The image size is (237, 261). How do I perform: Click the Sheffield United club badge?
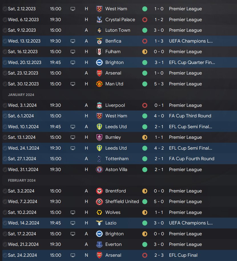click(99, 202)
